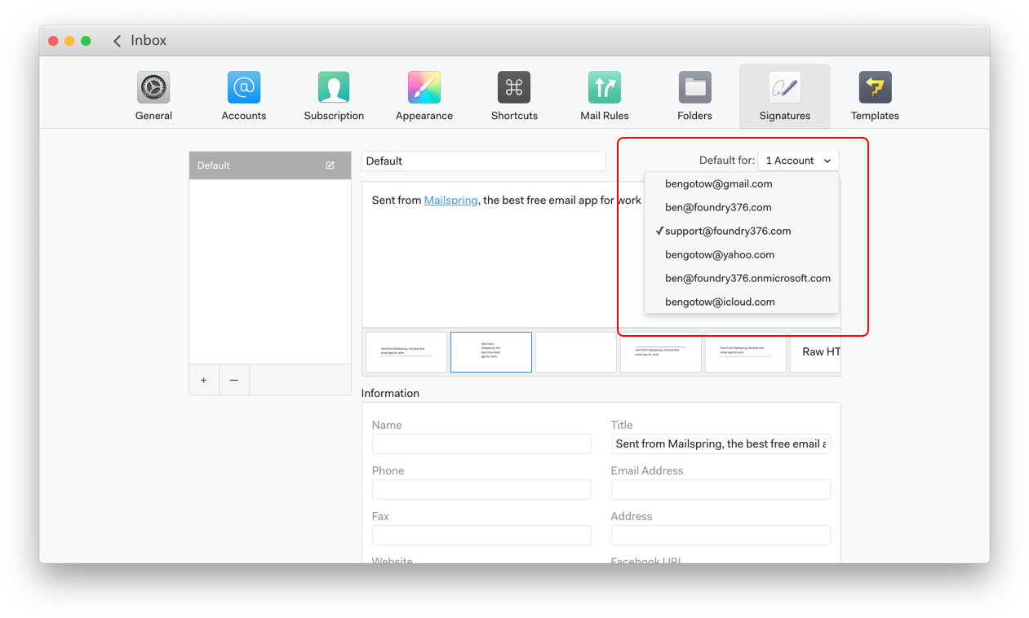Open the Templates preferences icon
1029x618 pixels.
point(875,88)
